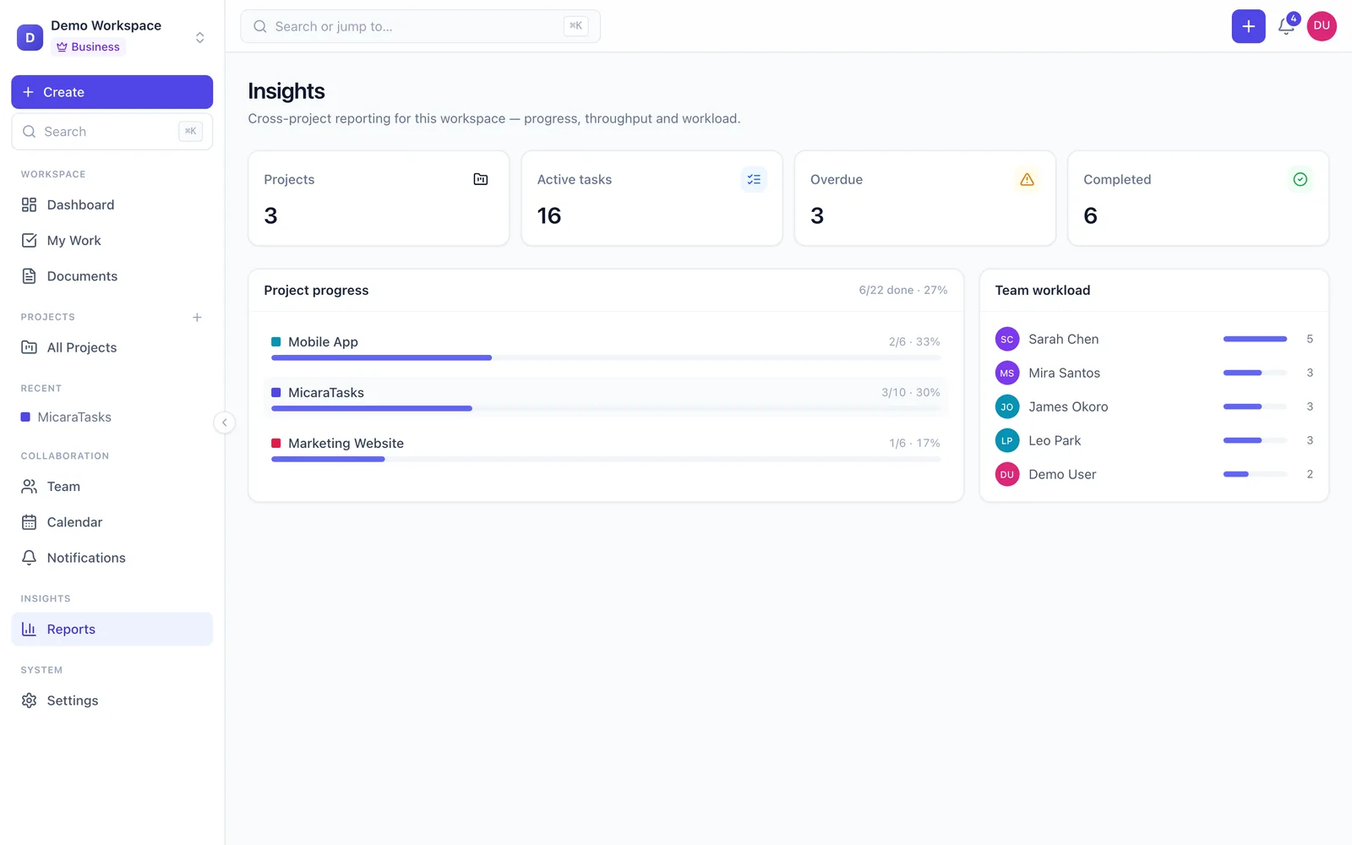This screenshot has height=845, width=1352.
Task: Collapse the sidebar with the chevron button
Action: [224, 422]
